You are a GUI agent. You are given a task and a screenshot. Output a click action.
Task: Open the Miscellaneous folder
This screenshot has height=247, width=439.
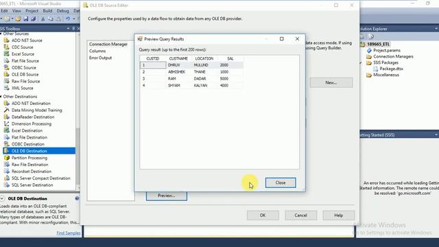[x=386, y=75]
